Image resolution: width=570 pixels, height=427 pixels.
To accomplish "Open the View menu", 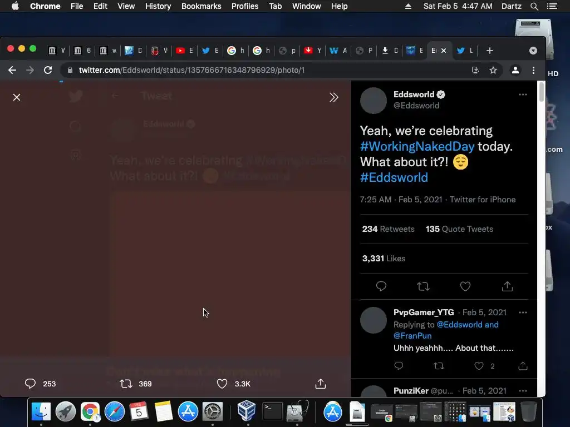I will click(126, 6).
